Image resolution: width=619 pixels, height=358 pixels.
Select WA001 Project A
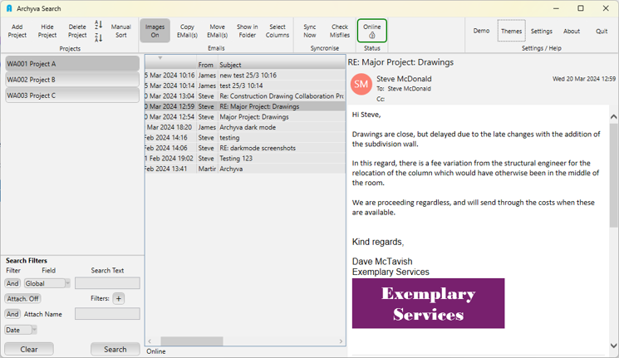pyautogui.click(x=72, y=64)
